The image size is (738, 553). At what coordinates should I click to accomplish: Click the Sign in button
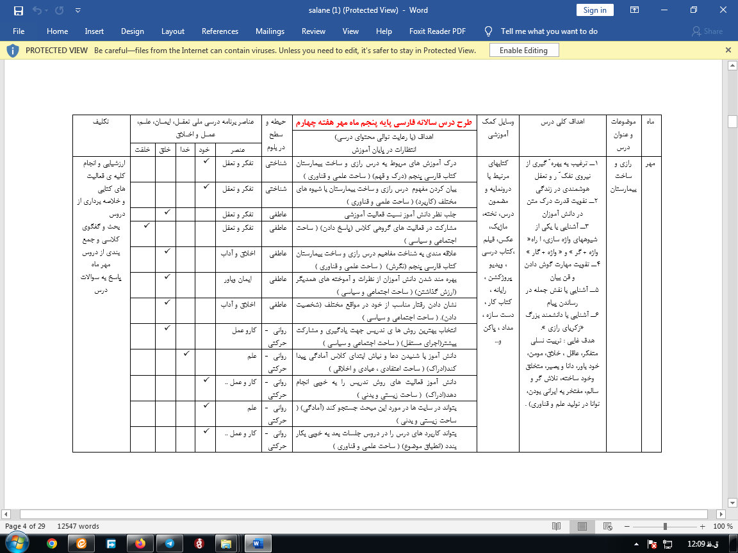coord(594,10)
